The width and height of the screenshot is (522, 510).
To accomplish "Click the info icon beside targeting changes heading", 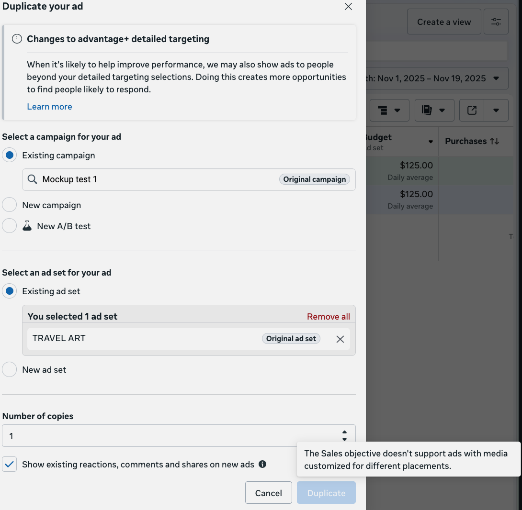I will click(17, 39).
